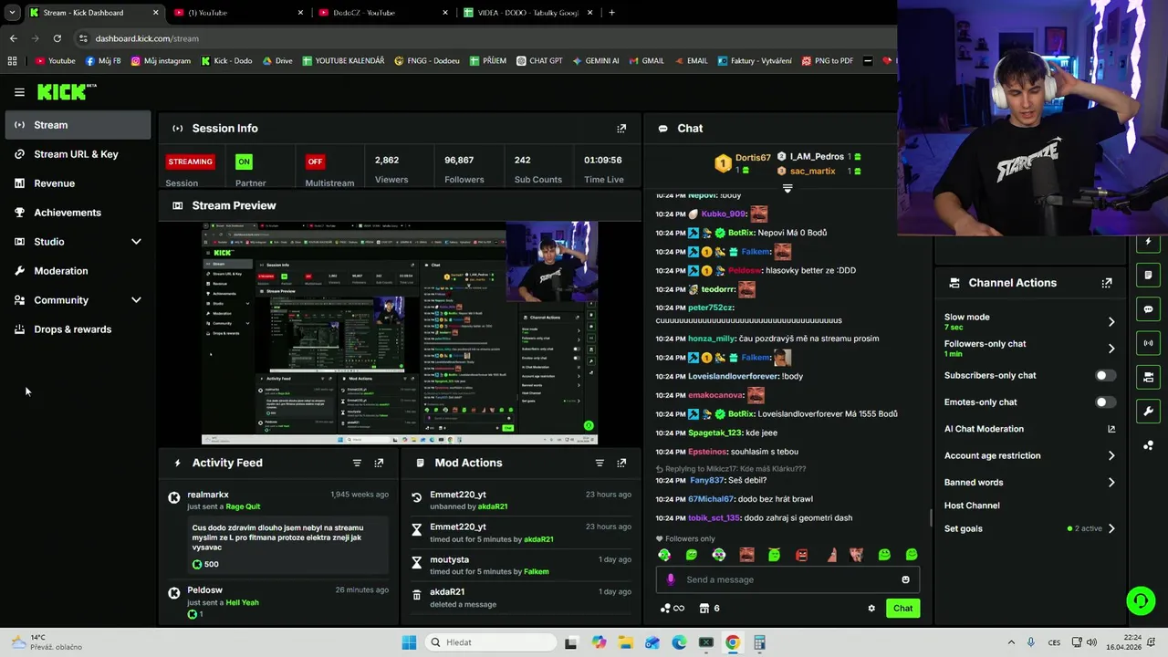
Task: Open a new browser tab
Action: pyautogui.click(x=611, y=13)
